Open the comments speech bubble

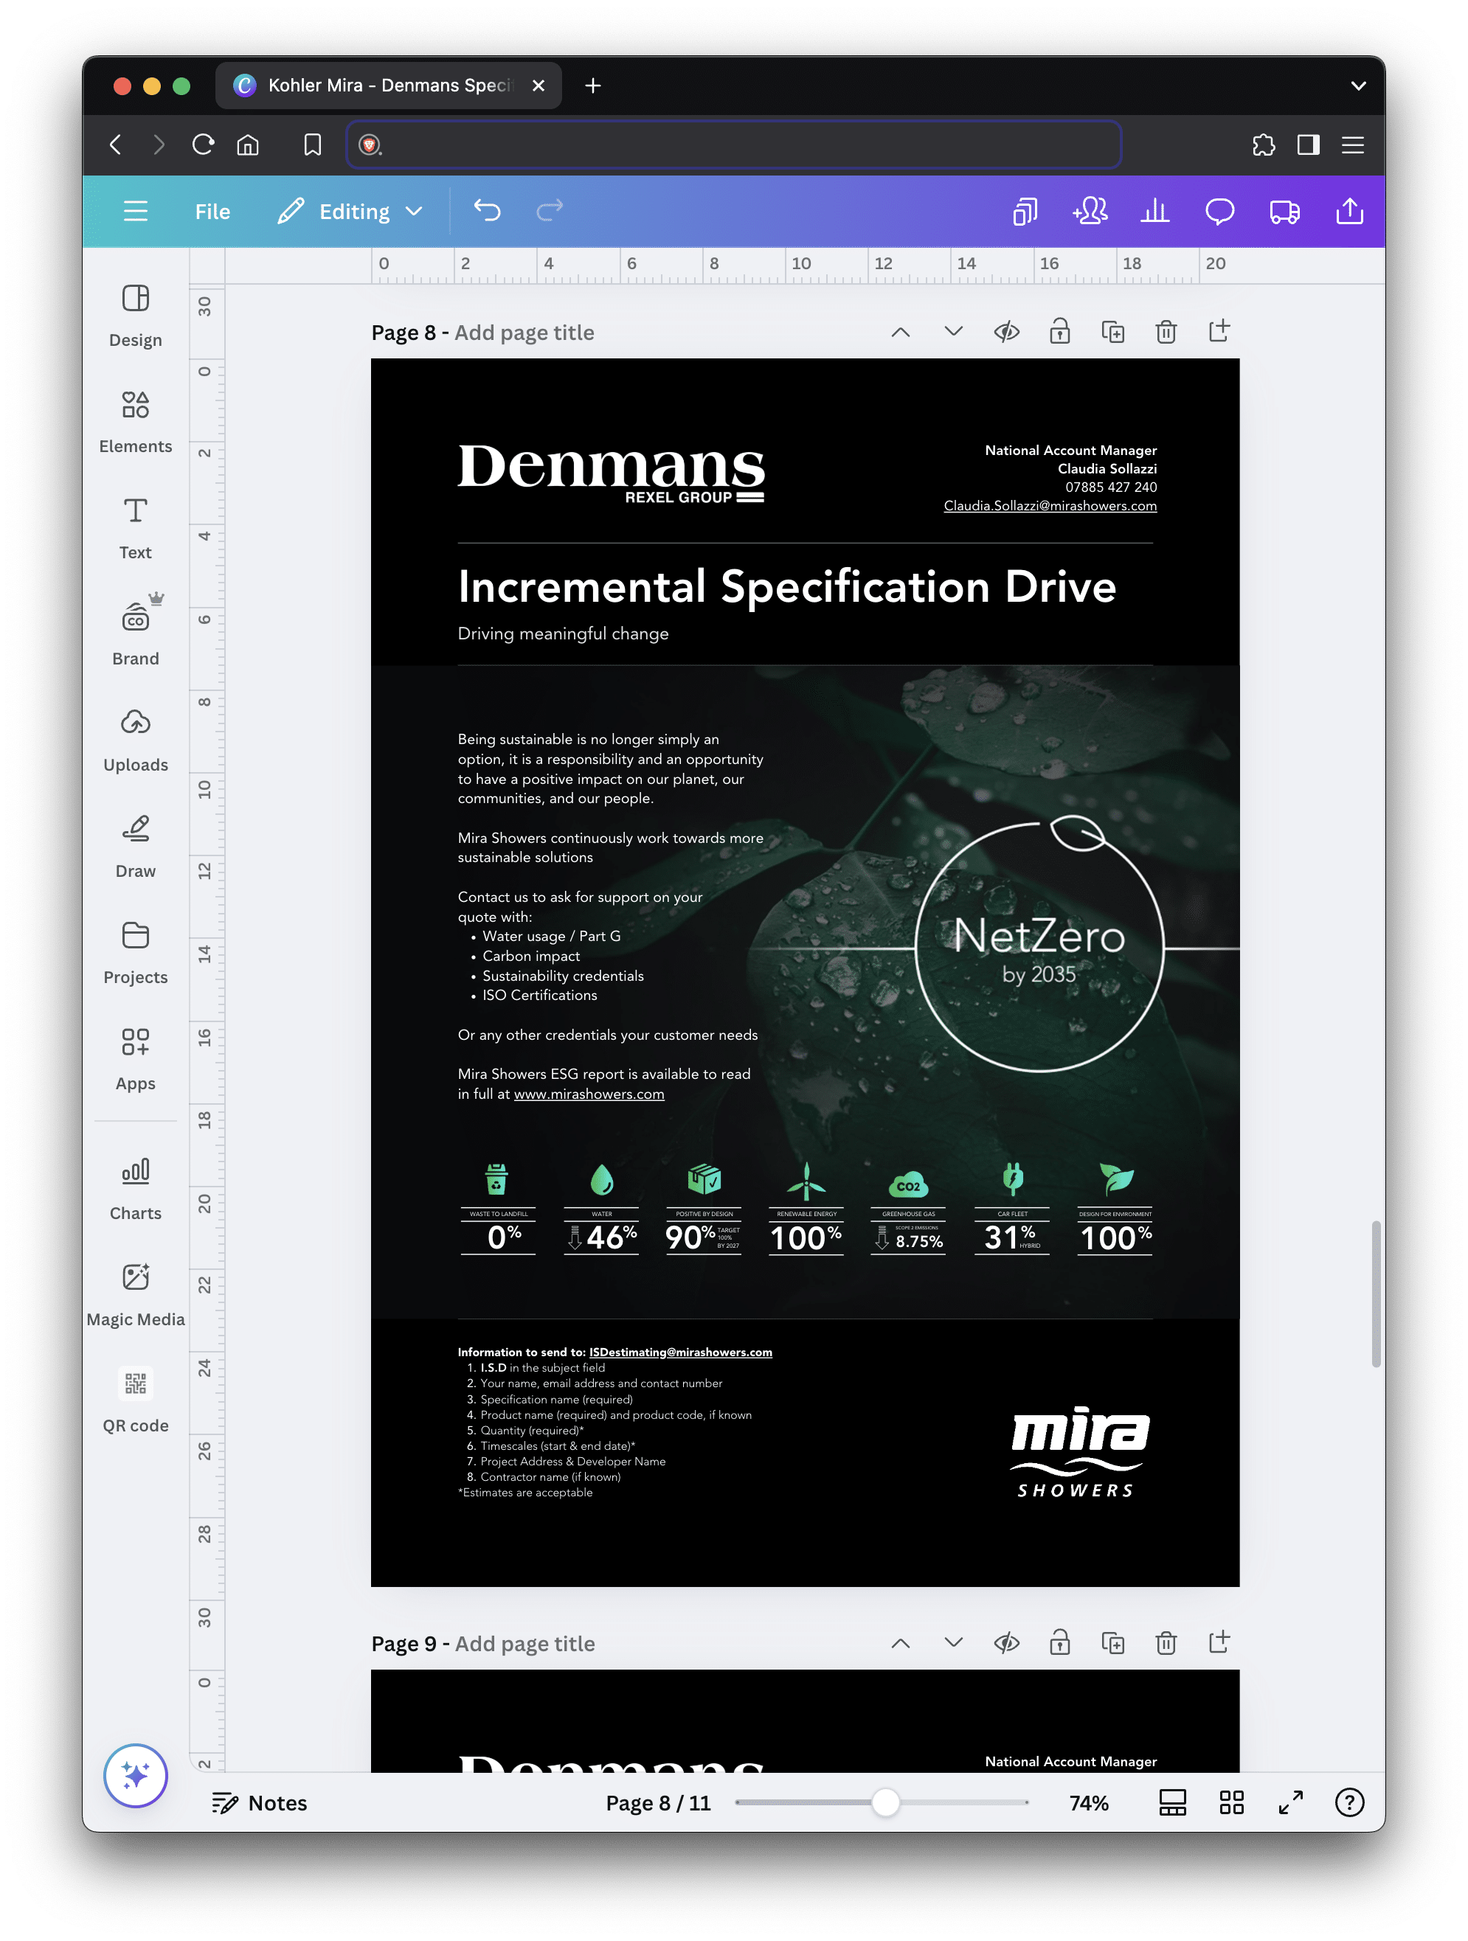(1219, 212)
